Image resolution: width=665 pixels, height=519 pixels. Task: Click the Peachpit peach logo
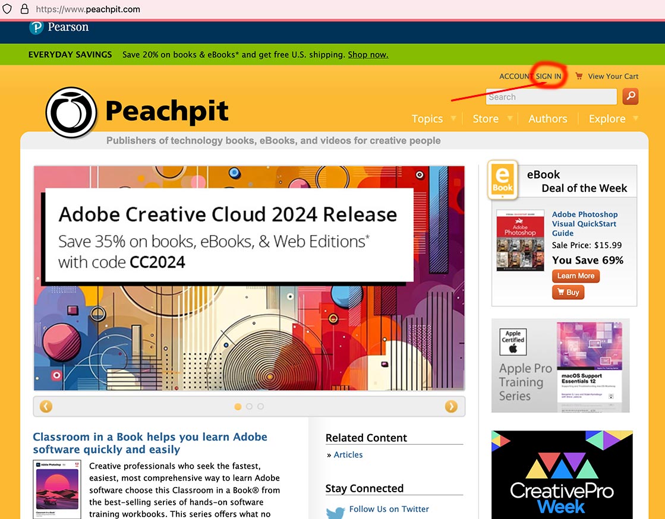tap(71, 113)
